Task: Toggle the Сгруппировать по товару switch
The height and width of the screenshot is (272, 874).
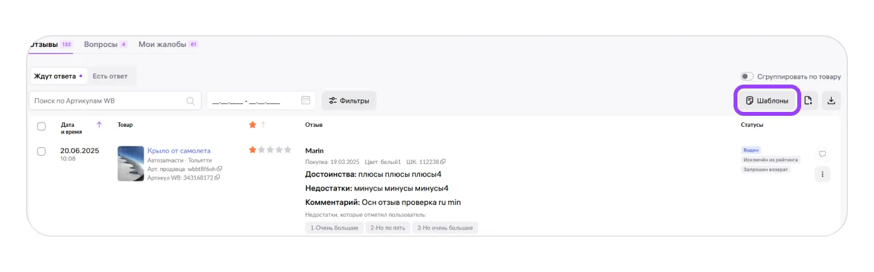Action: (x=747, y=77)
